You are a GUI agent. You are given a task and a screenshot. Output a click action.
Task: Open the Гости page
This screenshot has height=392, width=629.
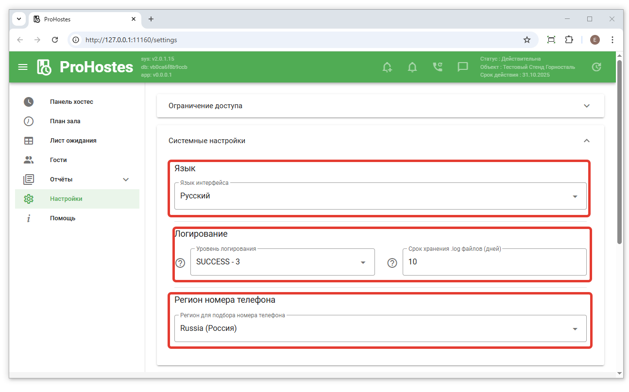coord(58,160)
